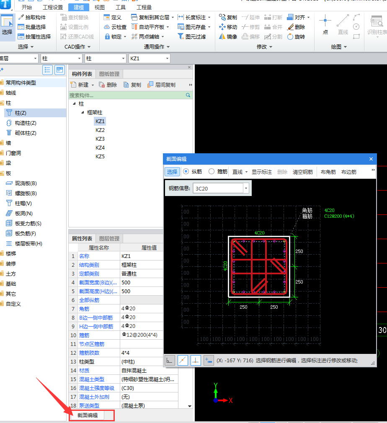Switch to the 图层管理 tab
387x423 pixels.
(109, 238)
